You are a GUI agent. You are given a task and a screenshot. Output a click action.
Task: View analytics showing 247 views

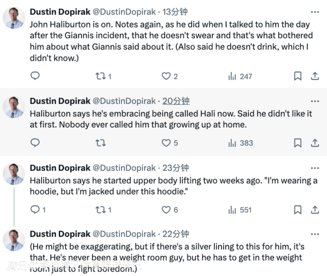click(240, 76)
